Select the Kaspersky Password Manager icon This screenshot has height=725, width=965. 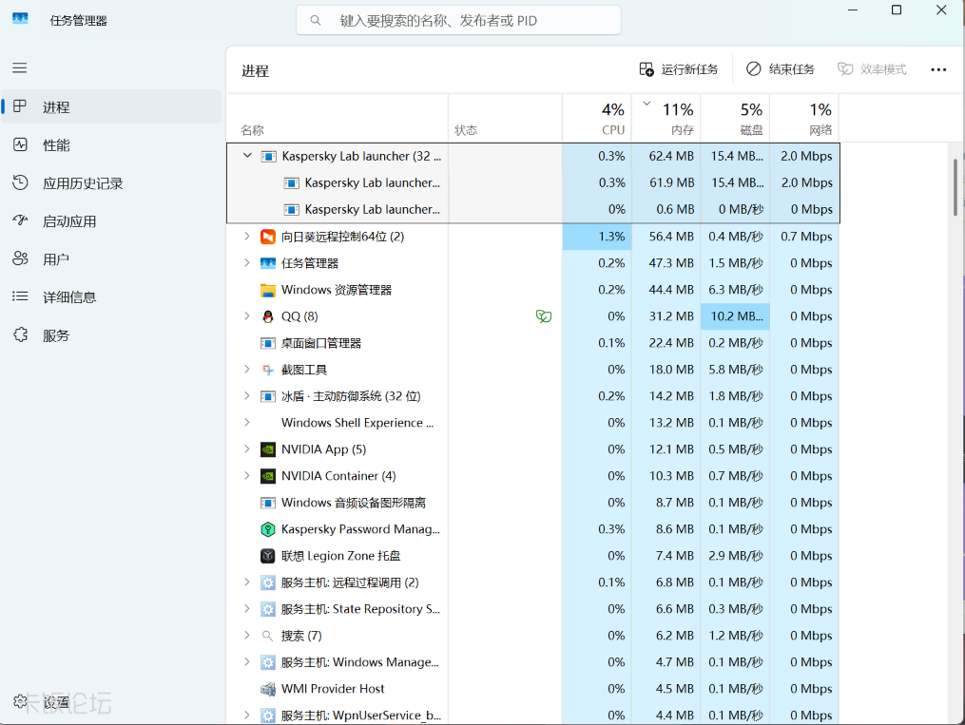[x=268, y=529]
